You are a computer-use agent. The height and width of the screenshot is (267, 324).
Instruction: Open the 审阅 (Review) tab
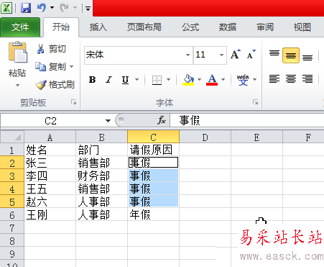(x=265, y=27)
